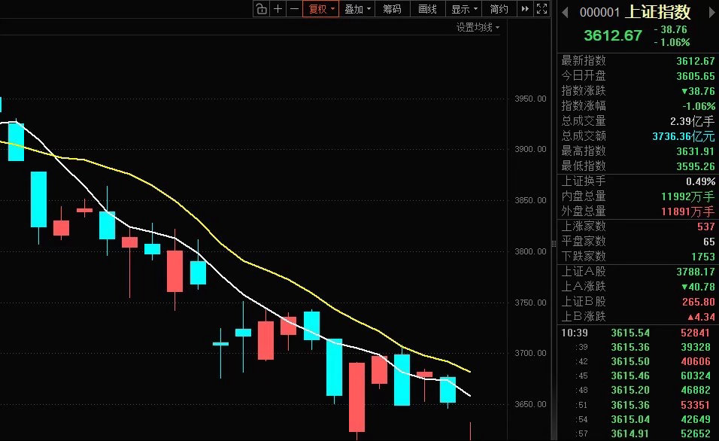The width and height of the screenshot is (719, 441).
Task: Zoom out chart with minus icon
Action: [294, 9]
